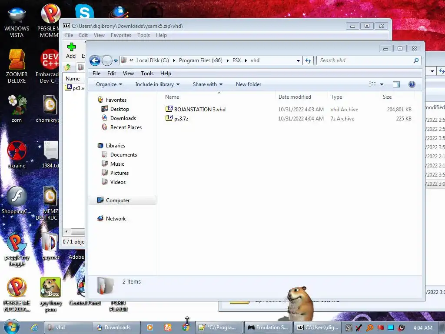Viewport: 445px width, 334px height.
Task: Open the WINDOWS VISTA desktop icon
Action: coord(17,23)
